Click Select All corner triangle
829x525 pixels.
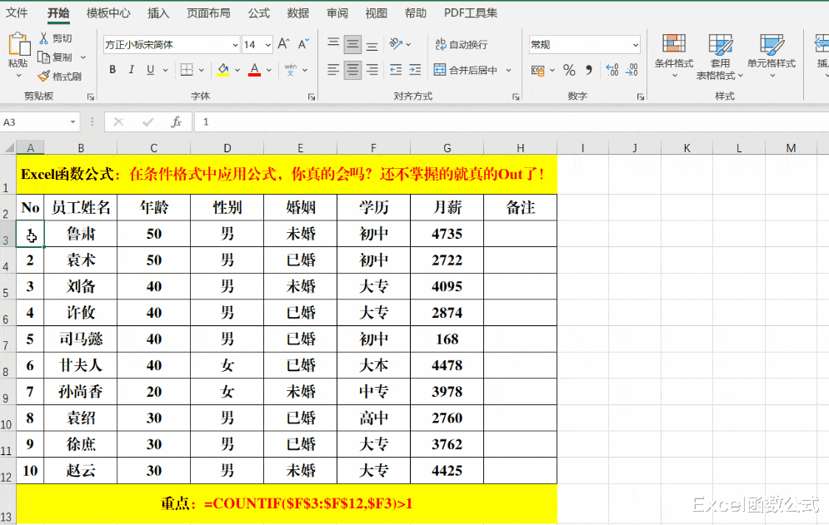(x=9, y=147)
